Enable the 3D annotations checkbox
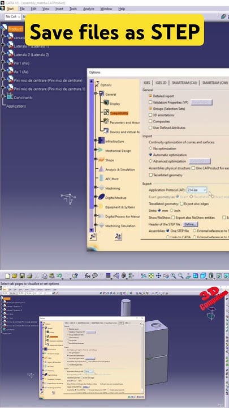Screen dimensions: 229x408 pos(150,114)
